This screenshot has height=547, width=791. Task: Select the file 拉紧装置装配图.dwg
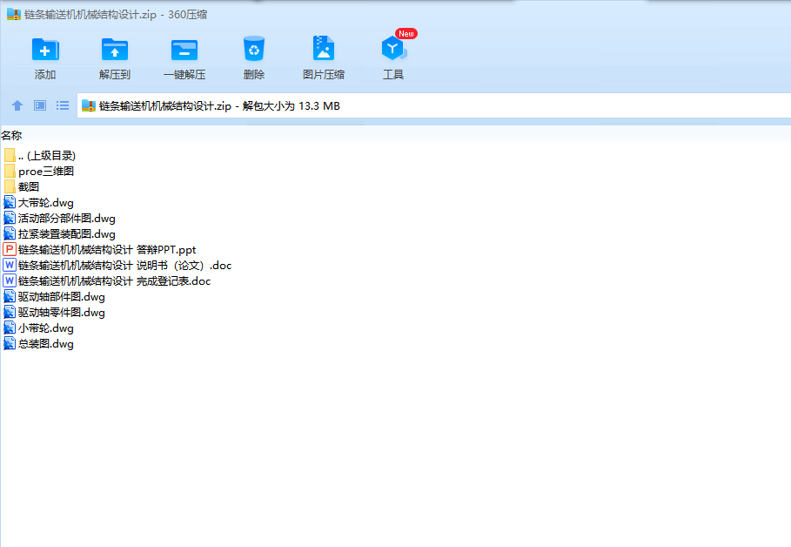[x=59, y=233]
